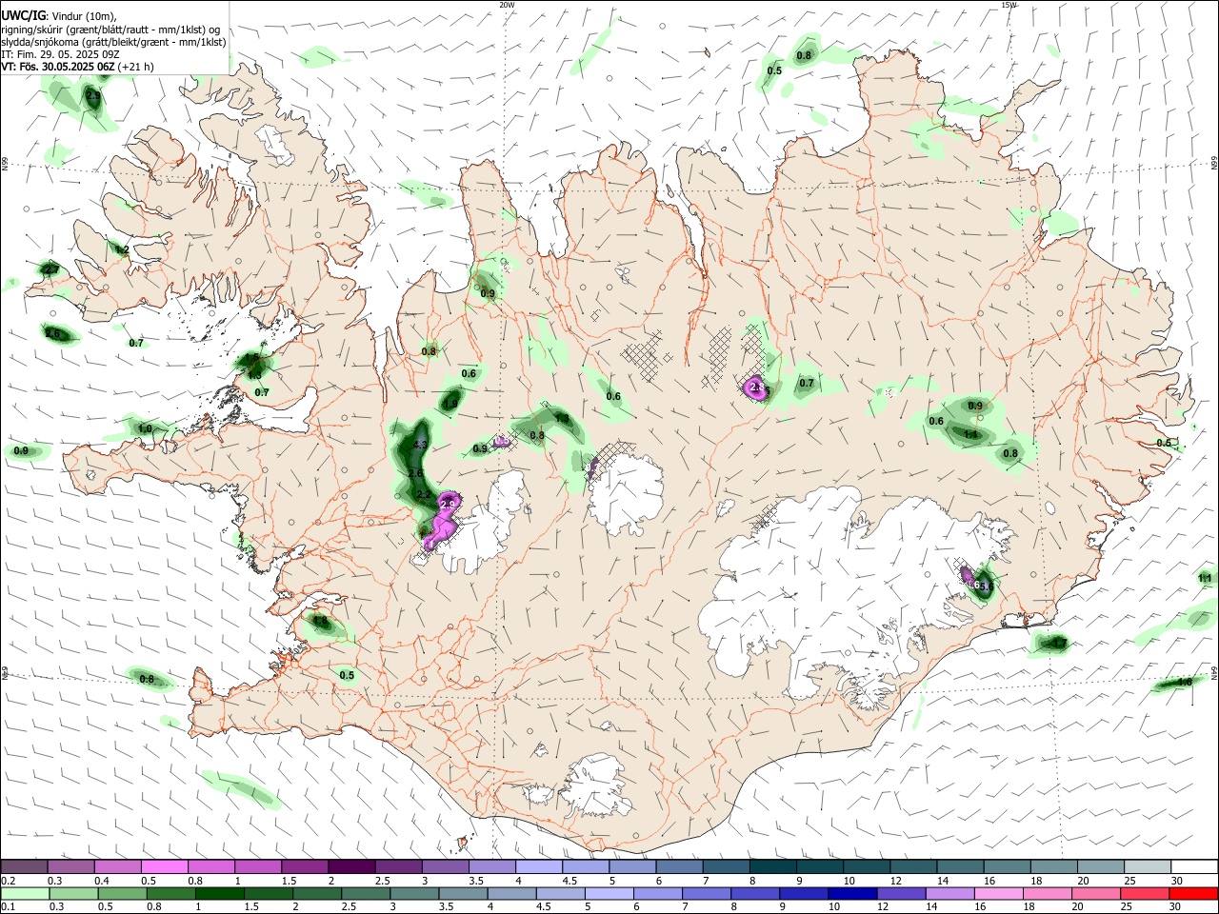Select the deep blue rain swatch between 10 and 12
Viewport: 1219px width, 914px height.
850,893
